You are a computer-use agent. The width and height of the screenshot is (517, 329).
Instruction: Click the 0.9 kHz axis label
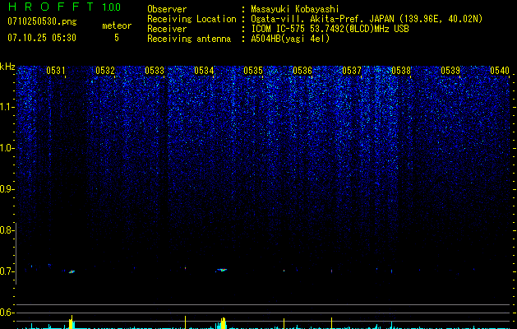[x=7, y=189]
